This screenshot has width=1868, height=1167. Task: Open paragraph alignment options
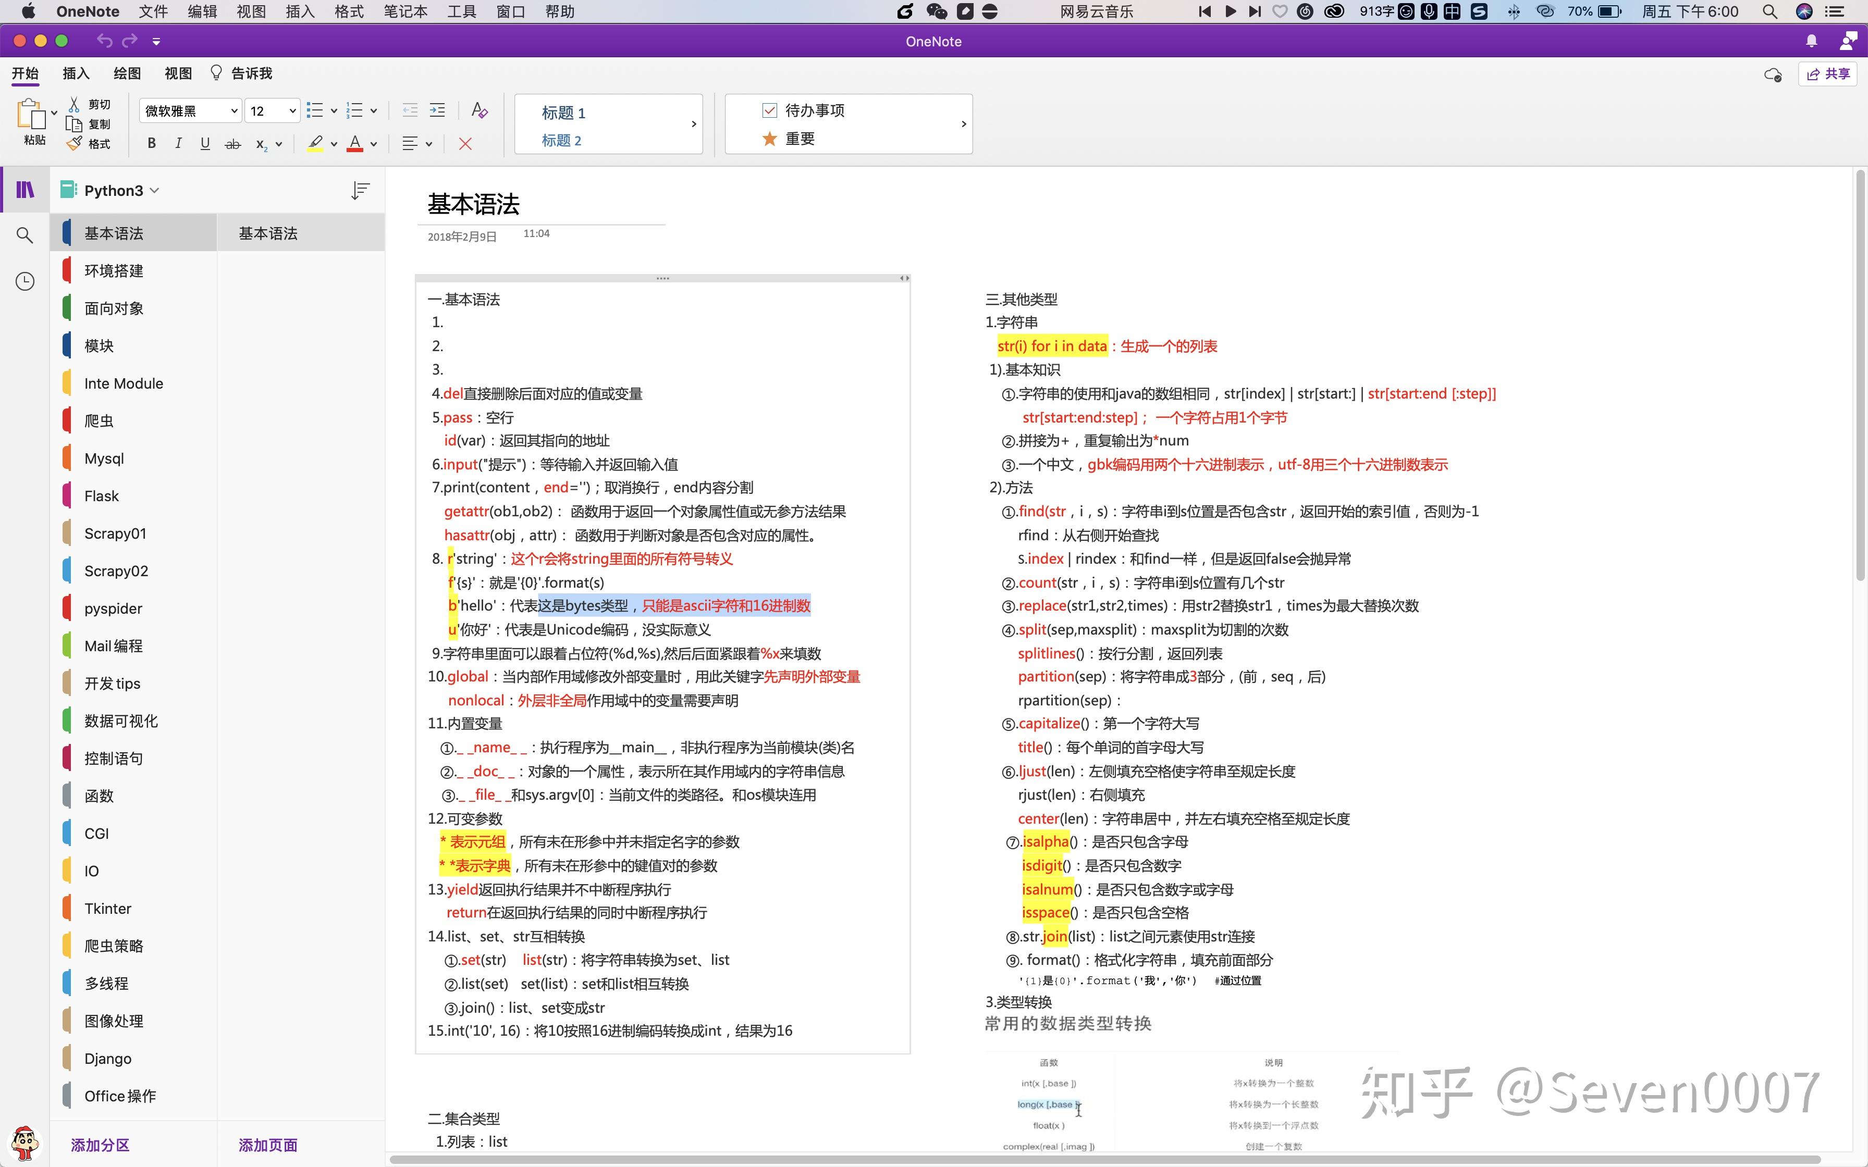click(x=417, y=144)
